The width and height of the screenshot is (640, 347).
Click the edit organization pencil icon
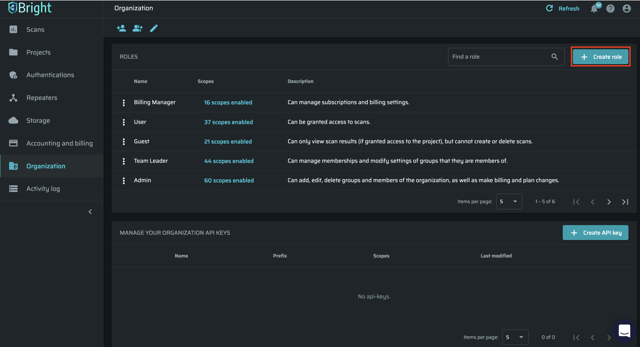point(154,28)
